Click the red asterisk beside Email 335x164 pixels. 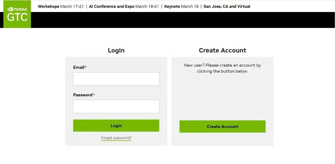(x=86, y=67)
